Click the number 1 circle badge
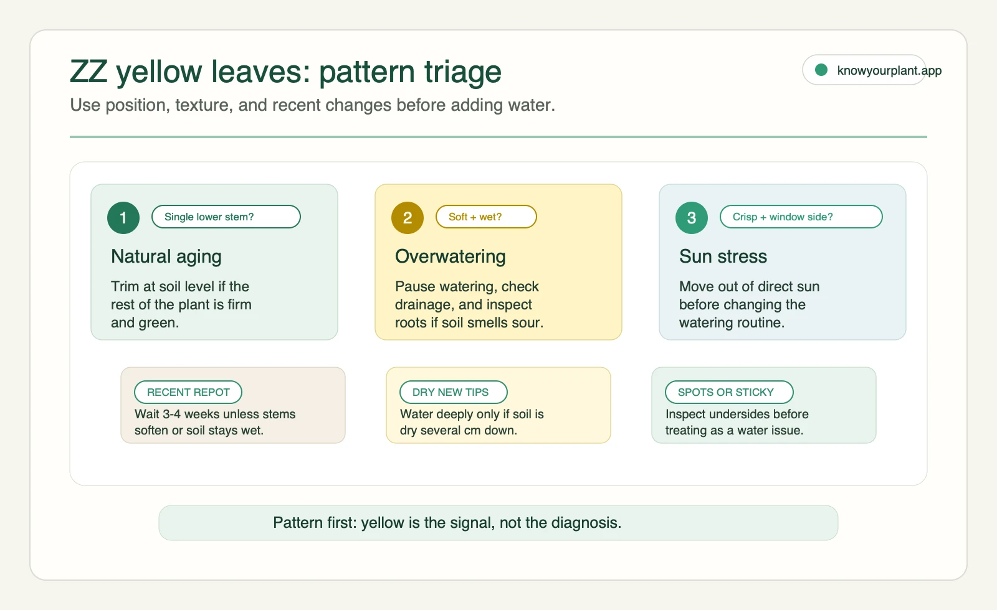 123,218
